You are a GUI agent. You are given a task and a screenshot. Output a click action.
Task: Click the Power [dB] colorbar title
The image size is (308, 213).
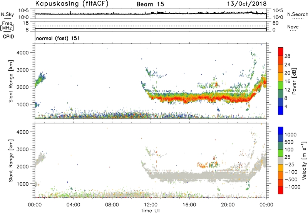click(294, 81)
